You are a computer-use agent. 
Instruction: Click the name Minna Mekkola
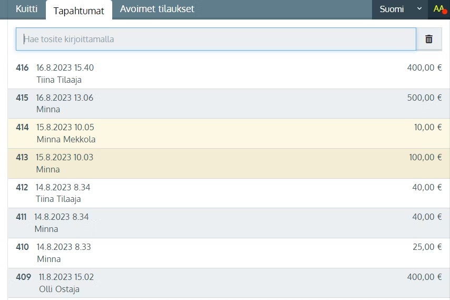(66, 139)
